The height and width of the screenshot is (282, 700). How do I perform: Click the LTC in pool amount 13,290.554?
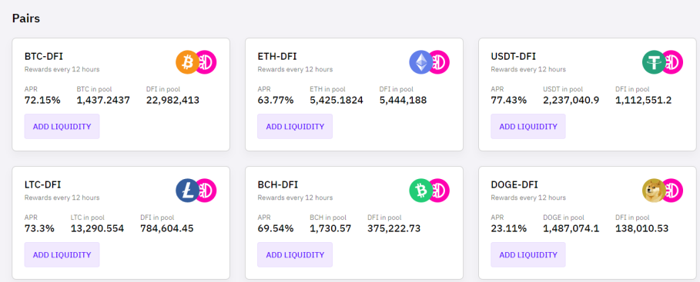[97, 228]
